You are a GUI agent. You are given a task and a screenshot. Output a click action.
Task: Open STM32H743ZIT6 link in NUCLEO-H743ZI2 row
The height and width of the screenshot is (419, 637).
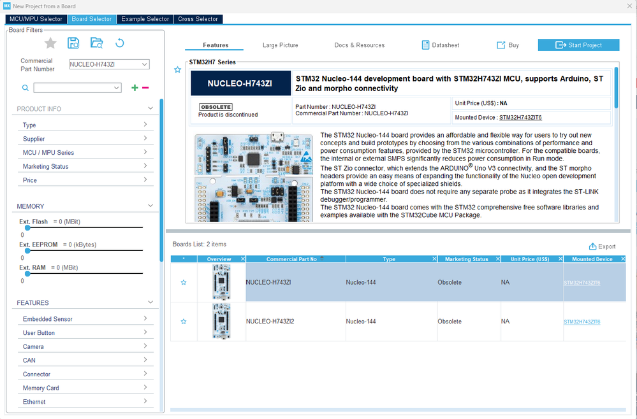point(582,322)
